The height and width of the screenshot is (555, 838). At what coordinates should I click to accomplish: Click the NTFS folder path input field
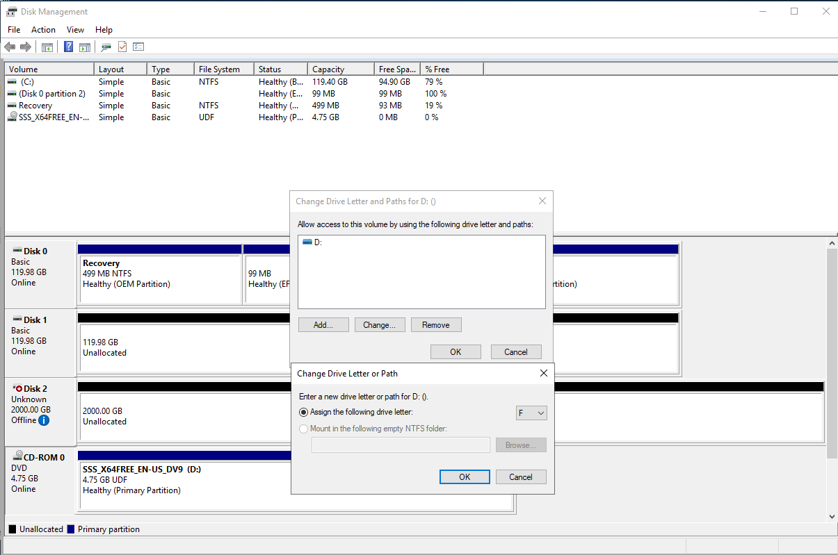(401, 445)
